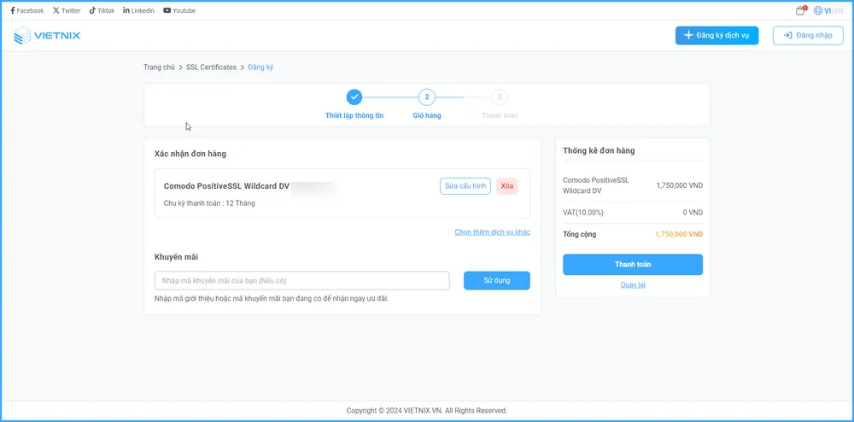The width and height of the screenshot is (854, 422).
Task: Open the Facebook social link
Action: (x=27, y=10)
